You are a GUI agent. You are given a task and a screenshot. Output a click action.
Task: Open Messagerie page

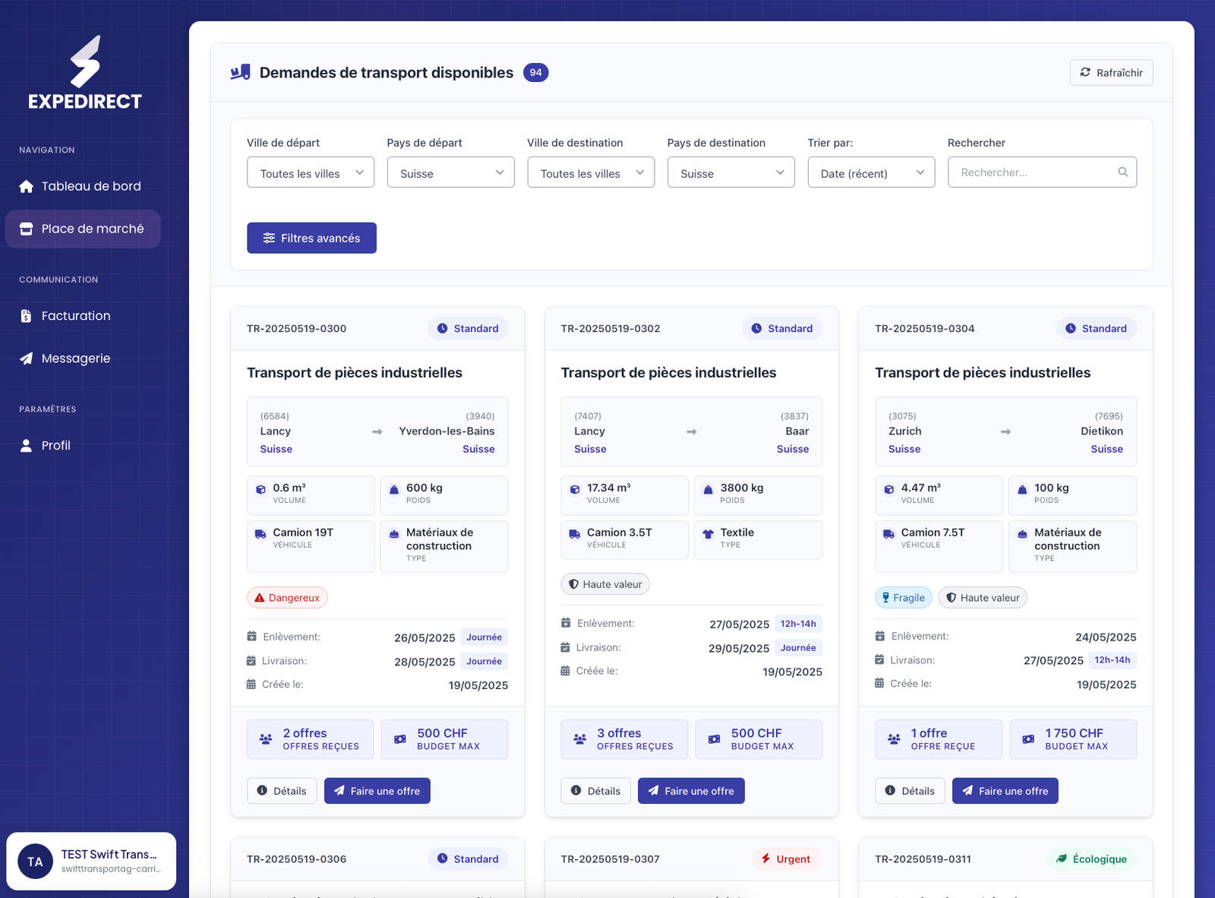point(83,359)
